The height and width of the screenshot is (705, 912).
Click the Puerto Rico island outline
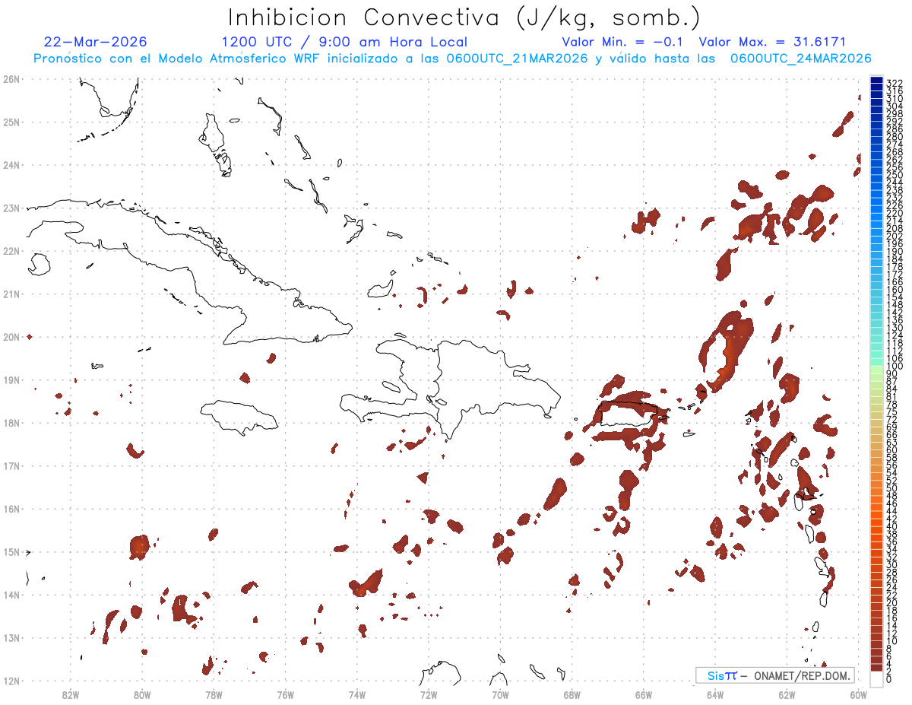(628, 414)
